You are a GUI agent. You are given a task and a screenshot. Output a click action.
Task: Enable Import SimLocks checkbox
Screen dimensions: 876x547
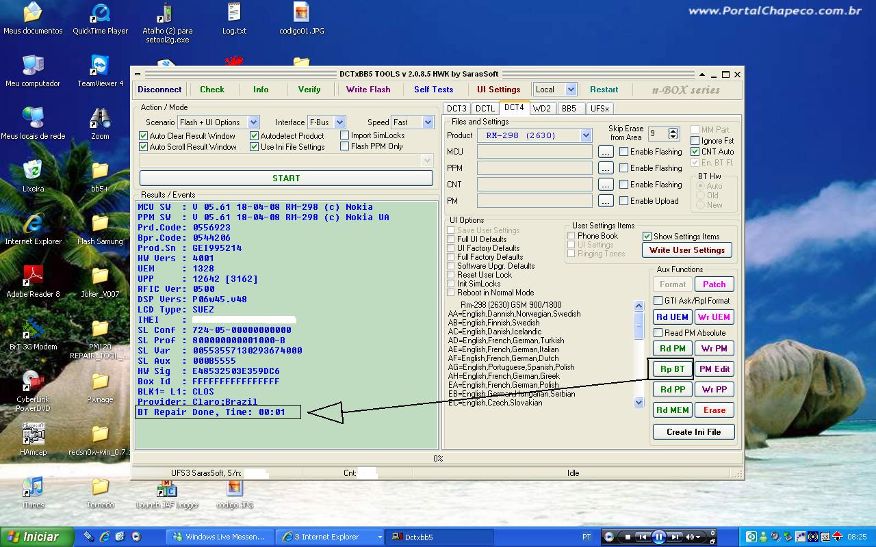tap(345, 135)
